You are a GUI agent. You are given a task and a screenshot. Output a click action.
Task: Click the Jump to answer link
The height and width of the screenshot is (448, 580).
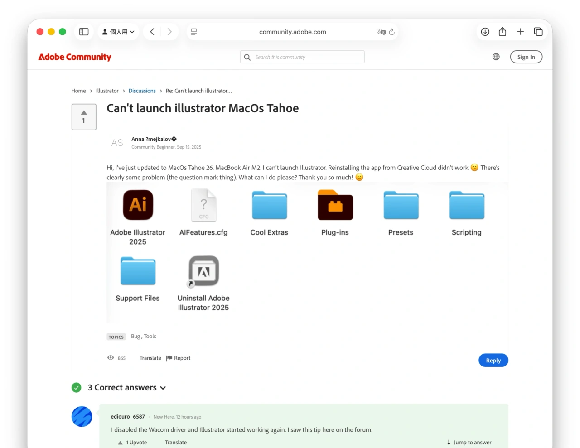click(469, 443)
